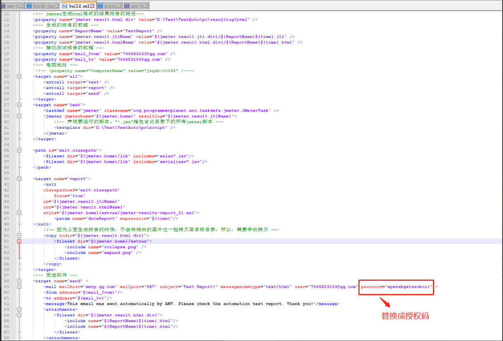Click line number 34 in the margin
Viewport: 503px width, 341px height.
(x=6, y=144)
